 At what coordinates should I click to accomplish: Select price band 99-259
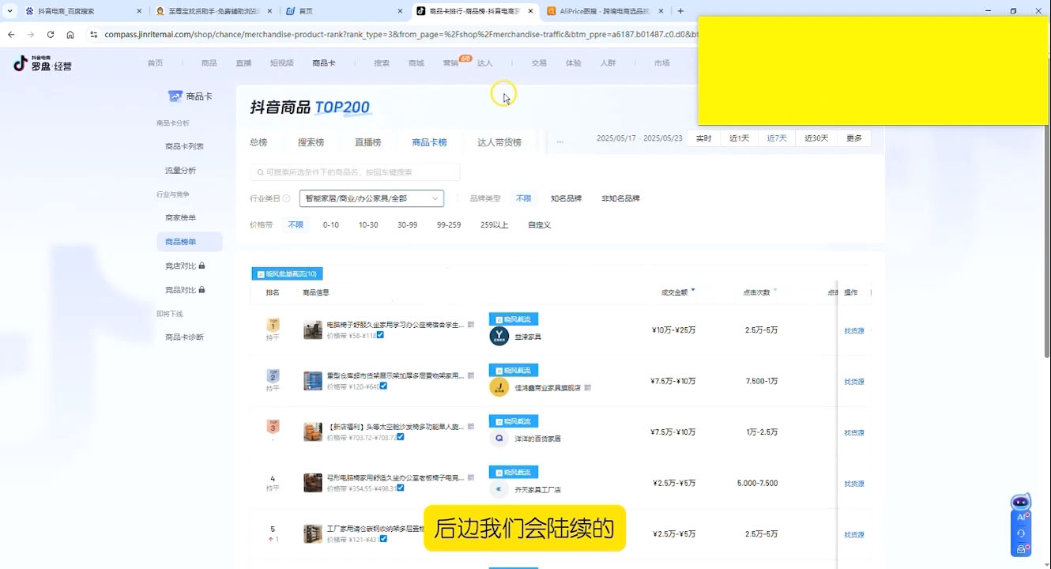449,225
